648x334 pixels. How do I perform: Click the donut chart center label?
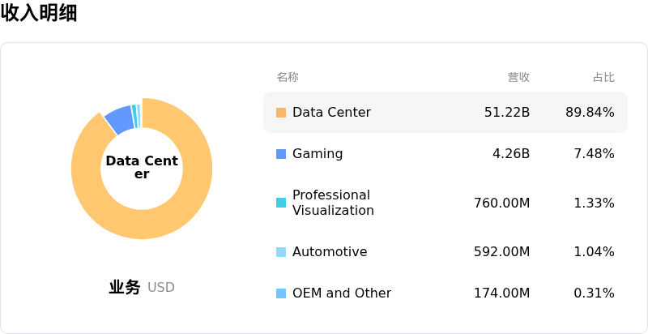(x=142, y=168)
